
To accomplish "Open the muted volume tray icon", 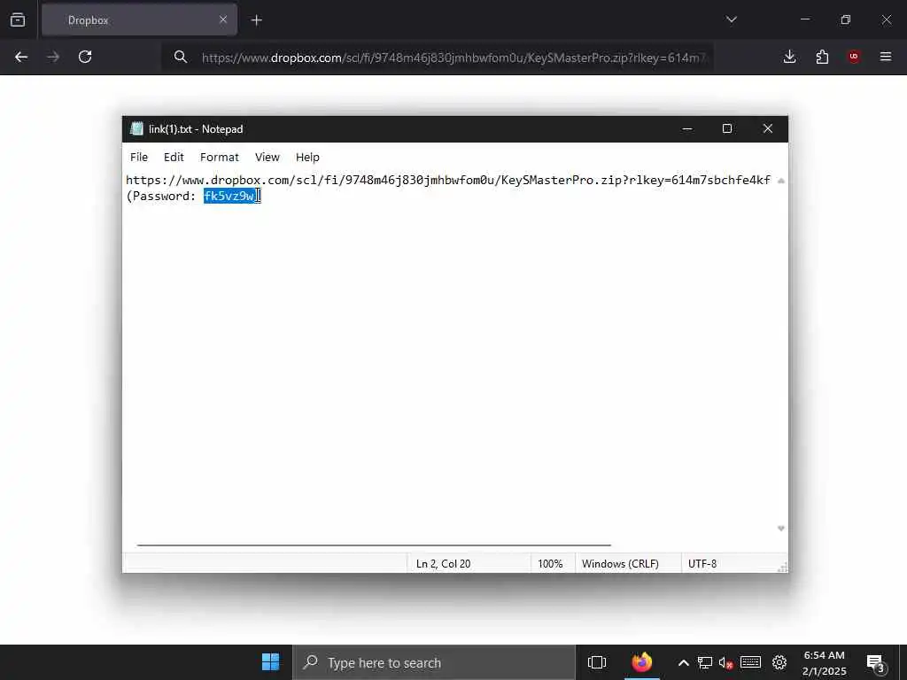I will coord(726,662).
